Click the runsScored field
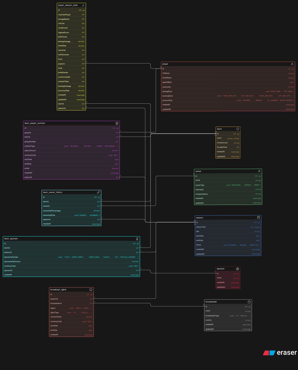Screen dimensions: 298x370 [x=71, y=28]
